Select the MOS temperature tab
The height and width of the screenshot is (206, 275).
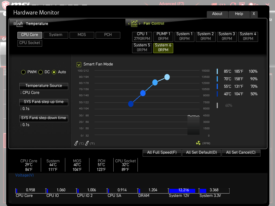(82, 35)
